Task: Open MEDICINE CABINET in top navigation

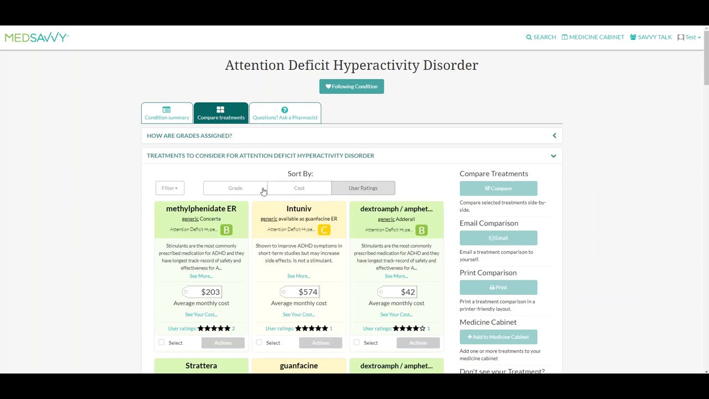Action: tap(593, 37)
